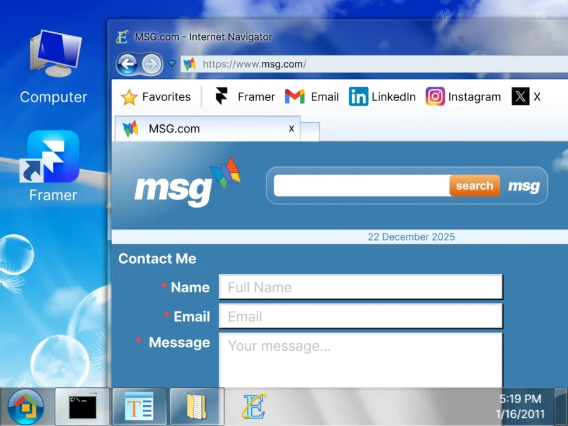Image resolution: width=568 pixels, height=426 pixels.
Task: Open the text editor taskbar icon
Action: (139, 406)
